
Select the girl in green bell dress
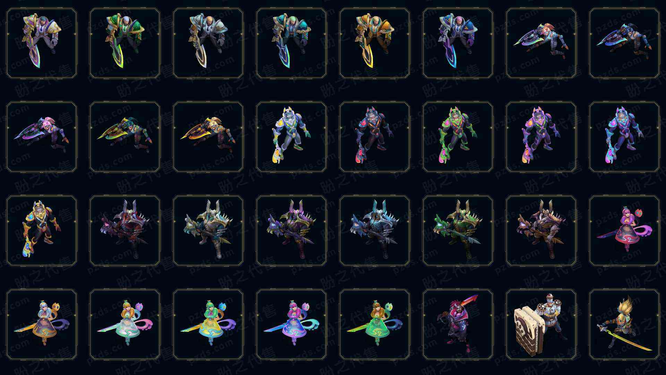point(375,325)
